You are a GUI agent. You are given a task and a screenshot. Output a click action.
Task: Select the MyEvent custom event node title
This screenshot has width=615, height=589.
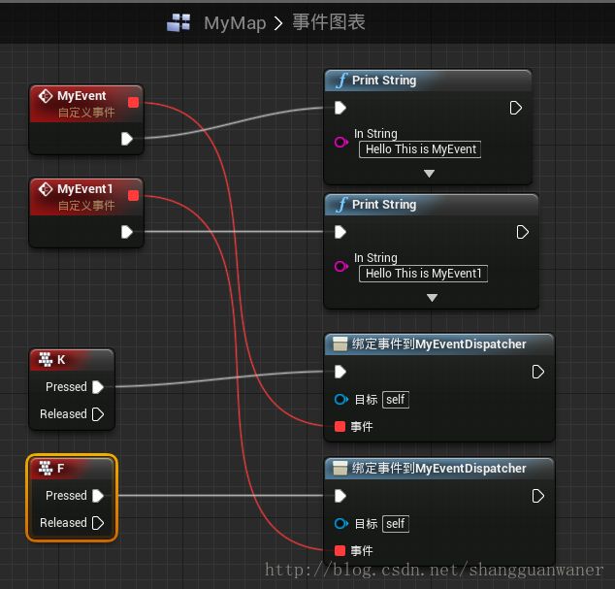point(81,96)
